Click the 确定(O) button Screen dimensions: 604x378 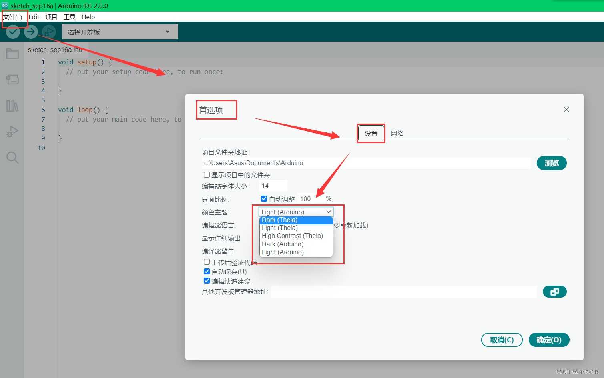tap(549, 340)
